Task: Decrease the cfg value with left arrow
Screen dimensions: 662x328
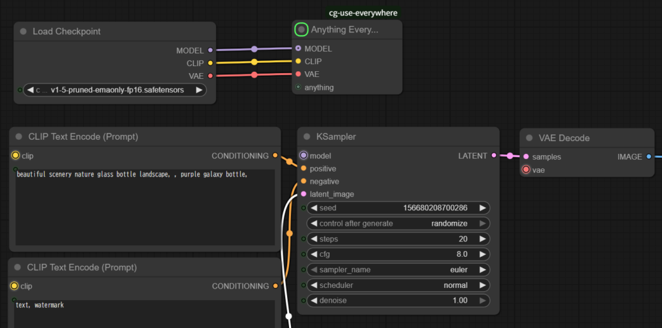Action: click(314, 254)
